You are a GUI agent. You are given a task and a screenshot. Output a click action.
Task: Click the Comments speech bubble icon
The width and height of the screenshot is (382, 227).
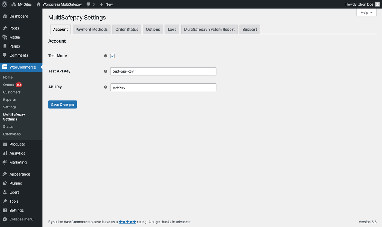(x=5, y=55)
